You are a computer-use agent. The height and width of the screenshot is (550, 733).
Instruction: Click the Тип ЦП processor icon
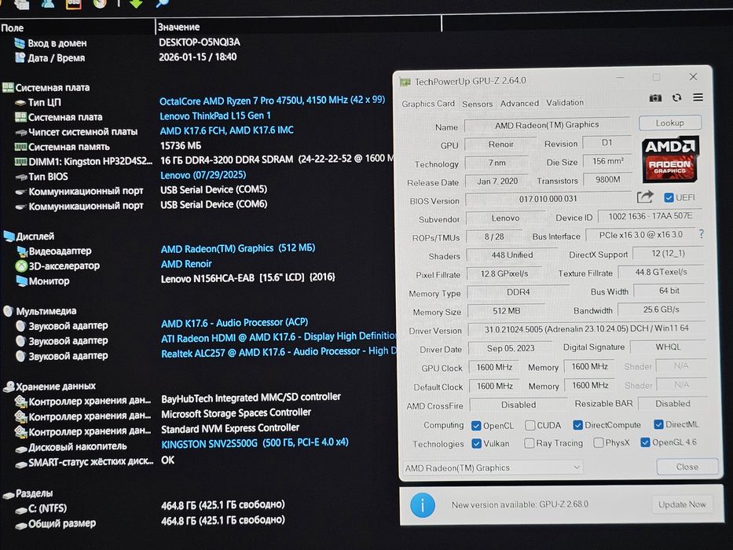[20, 102]
